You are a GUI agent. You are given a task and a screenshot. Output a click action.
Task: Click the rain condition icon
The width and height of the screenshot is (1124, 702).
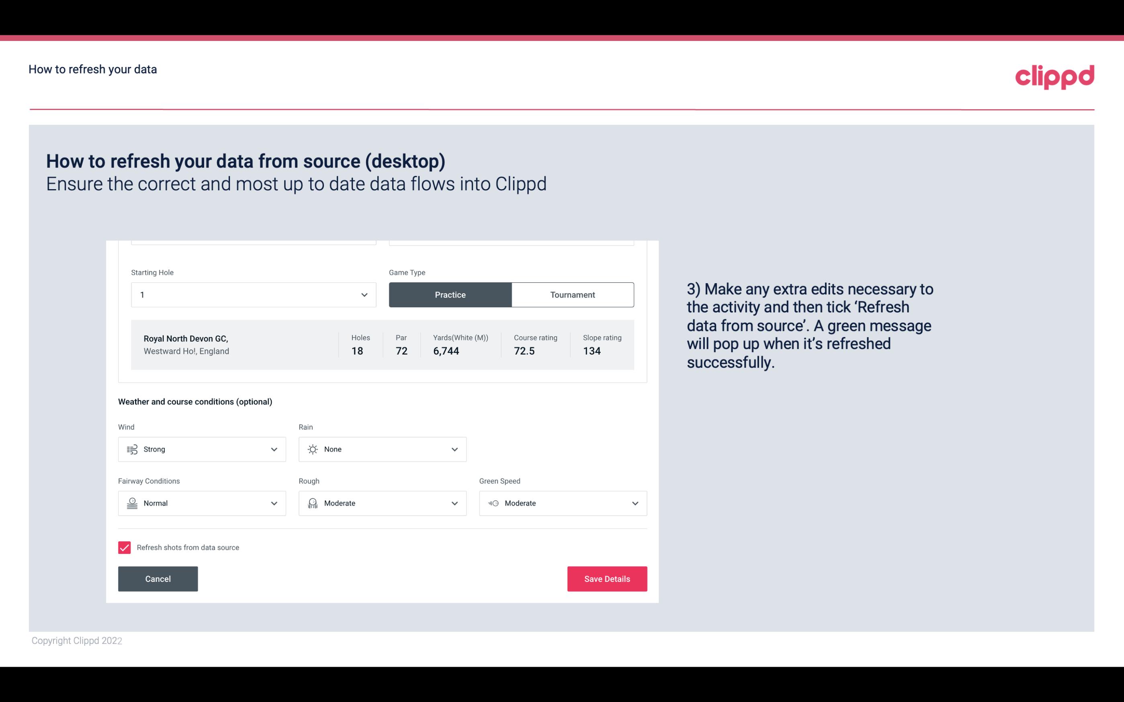pos(313,449)
